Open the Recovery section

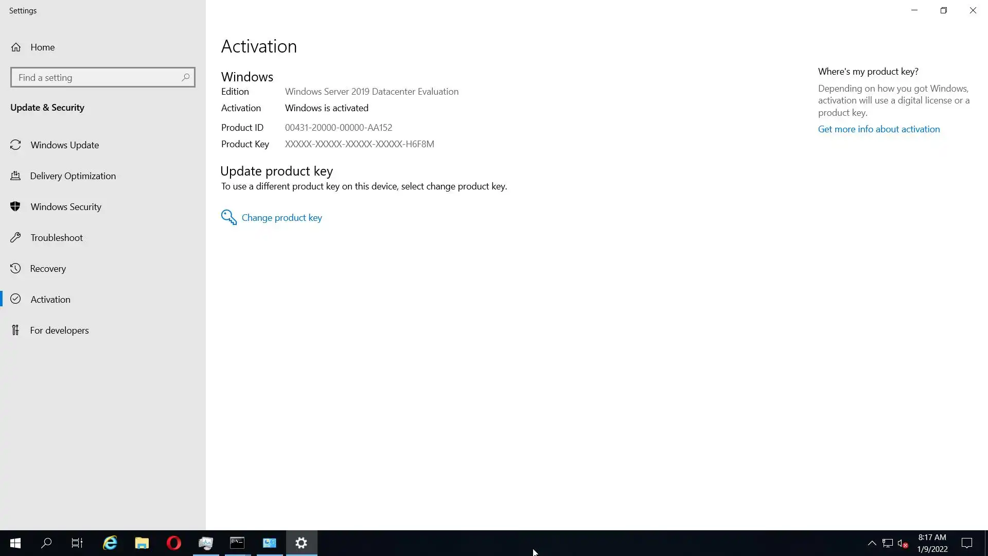pos(48,269)
